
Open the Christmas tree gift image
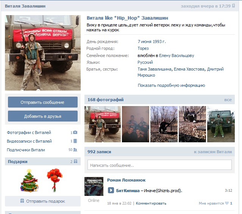pyautogui.click(x=29, y=180)
